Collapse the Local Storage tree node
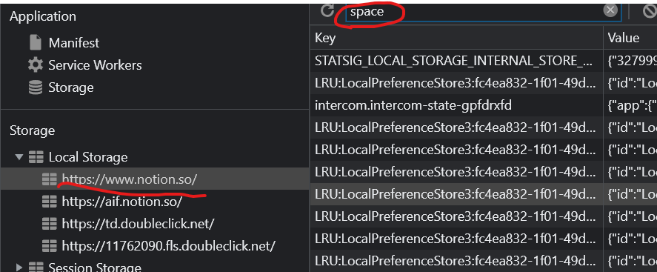The width and height of the screenshot is (657, 272). 19,157
